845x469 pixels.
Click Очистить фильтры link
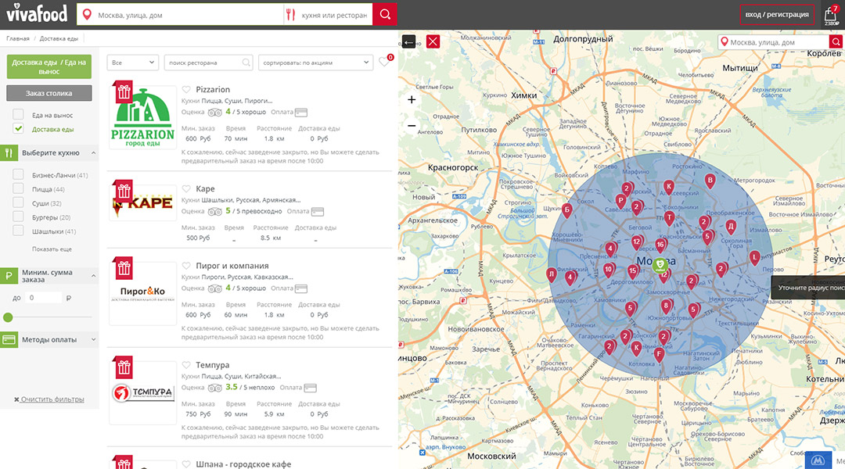pos(49,399)
